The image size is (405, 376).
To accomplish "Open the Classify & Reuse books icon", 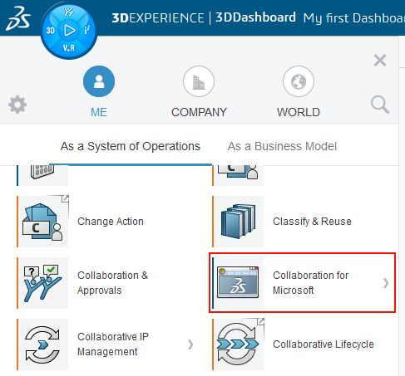I will pos(239,222).
